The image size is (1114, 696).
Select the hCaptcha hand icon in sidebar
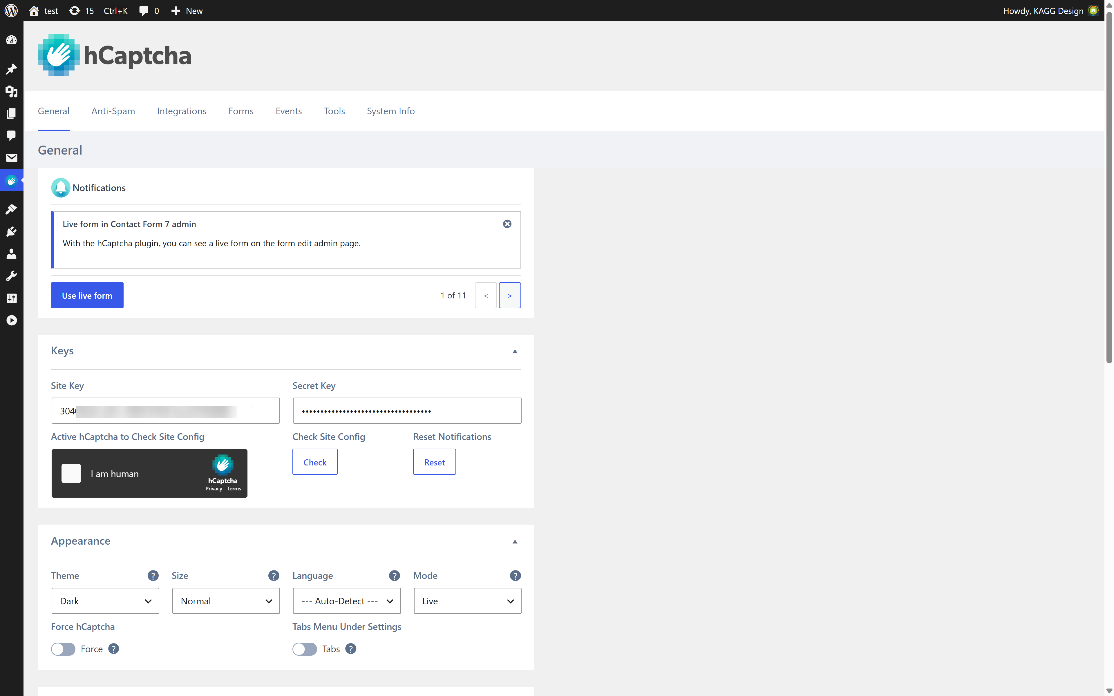(x=12, y=180)
